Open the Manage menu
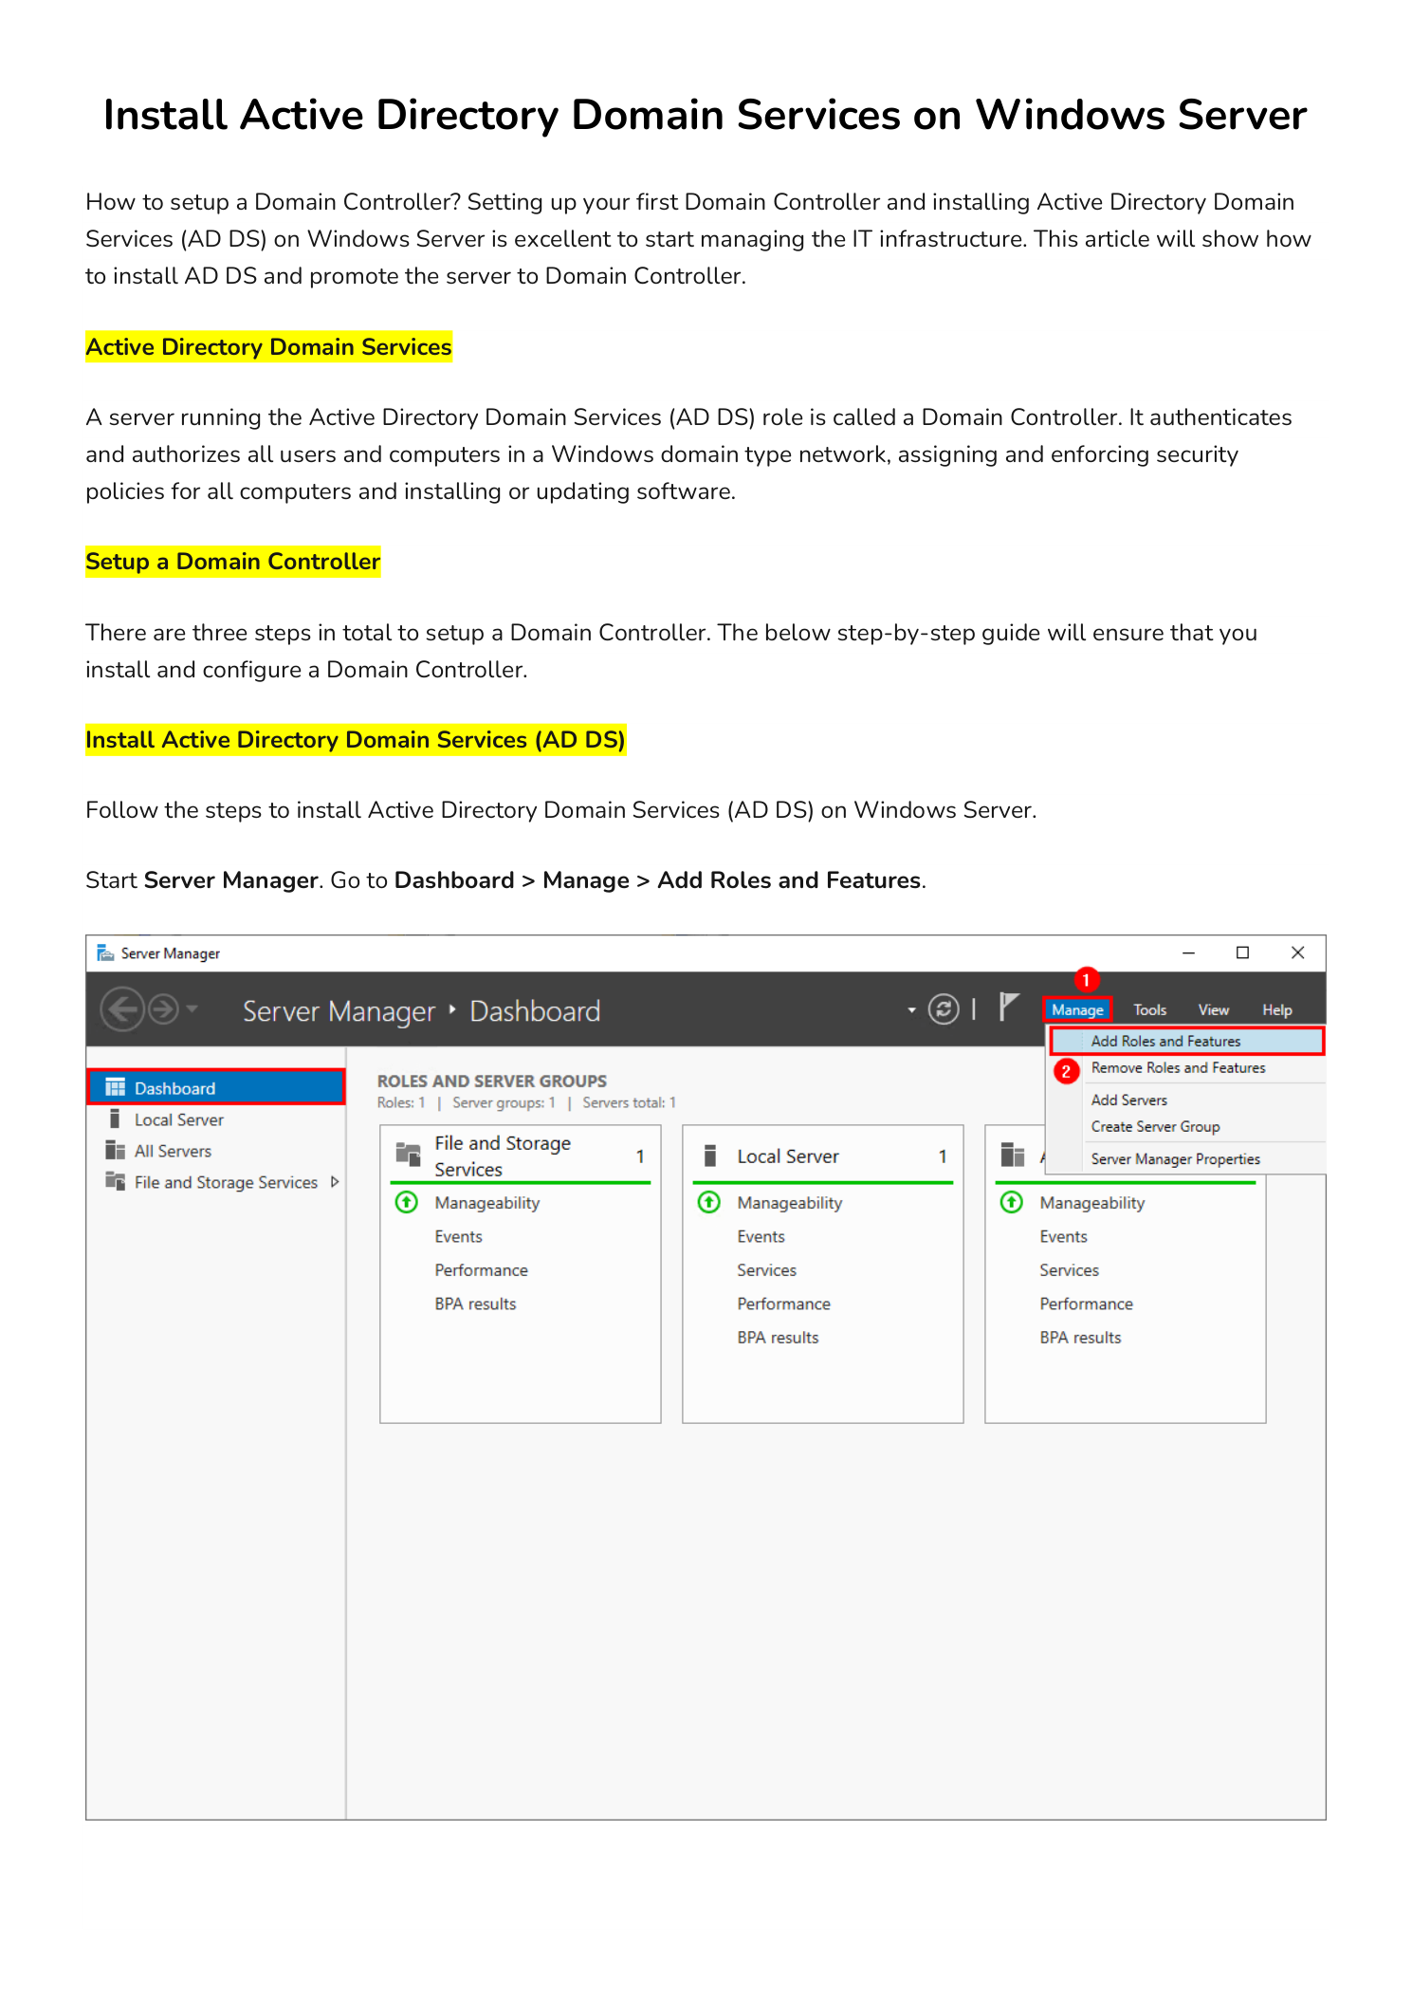The height and width of the screenshot is (1997, 1412). pos(1077,1010)
